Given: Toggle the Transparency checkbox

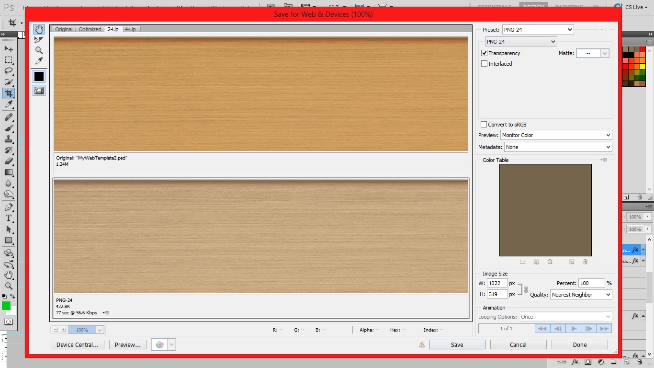Looking at the screenshot, I should tap(484, 53).
